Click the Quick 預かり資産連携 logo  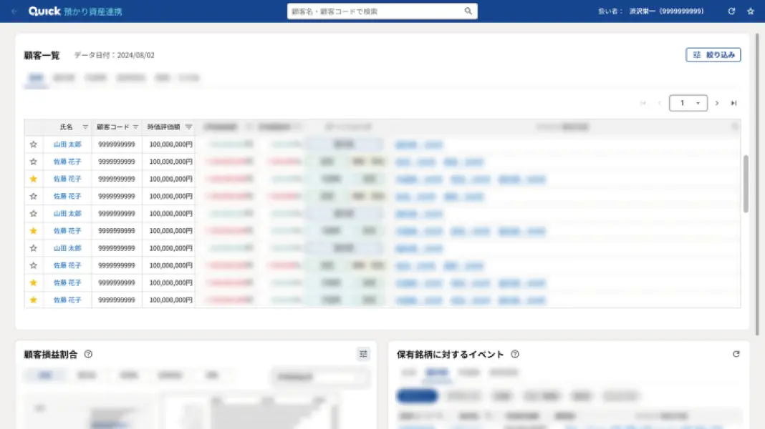pyautogui.click(x=75, y=11)
